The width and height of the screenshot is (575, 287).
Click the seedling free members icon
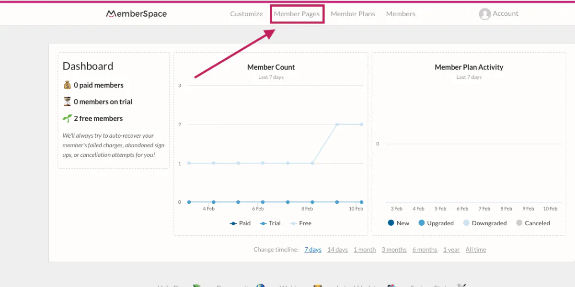67,118
